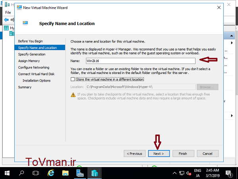Open Connect Virtual Hard Disk step
Viewport: 238px width, 179px height.
pos(36,74)
